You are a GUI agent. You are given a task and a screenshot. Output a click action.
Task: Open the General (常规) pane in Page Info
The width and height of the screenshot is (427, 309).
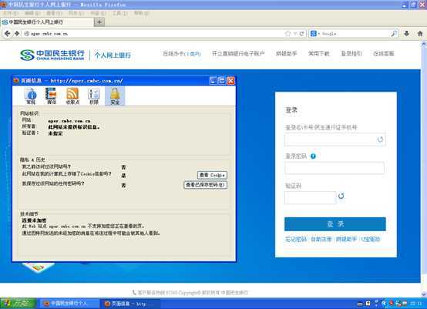pos(31,96)
